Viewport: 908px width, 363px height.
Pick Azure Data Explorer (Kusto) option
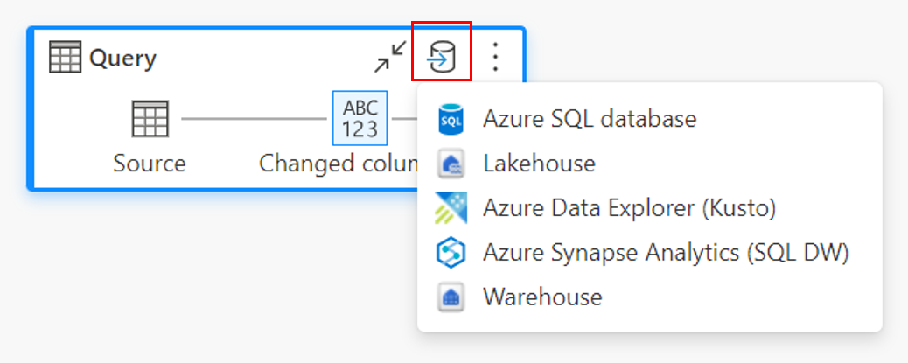(x=629, y=208)
